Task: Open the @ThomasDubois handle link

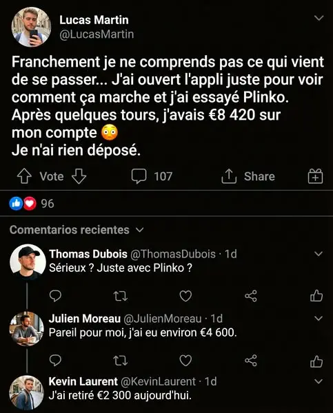Action: coord(173,254)
